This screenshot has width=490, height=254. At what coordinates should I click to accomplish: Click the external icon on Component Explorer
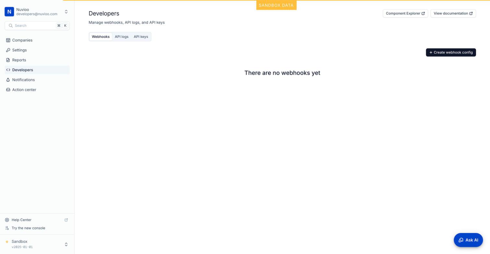pyautogui.click(x=423, y=14)
